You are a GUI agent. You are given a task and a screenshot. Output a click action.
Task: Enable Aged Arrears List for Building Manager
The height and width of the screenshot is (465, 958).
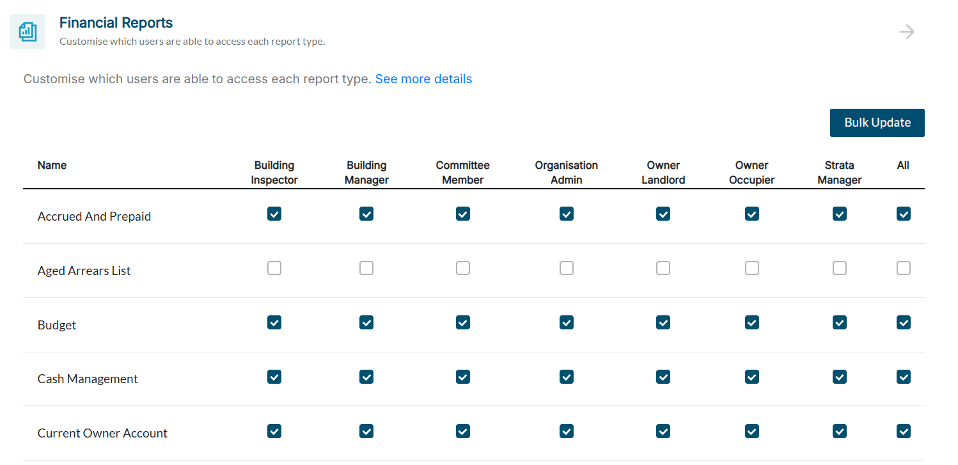366,268
